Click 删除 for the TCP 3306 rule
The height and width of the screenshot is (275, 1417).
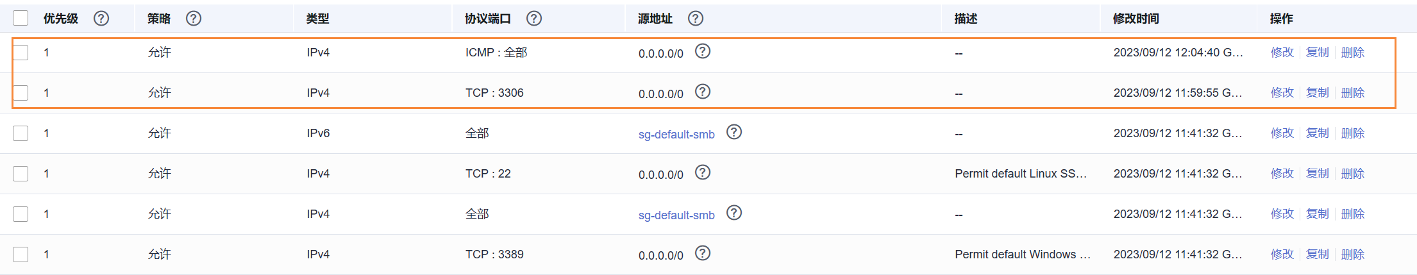[x=1353, y=93]
